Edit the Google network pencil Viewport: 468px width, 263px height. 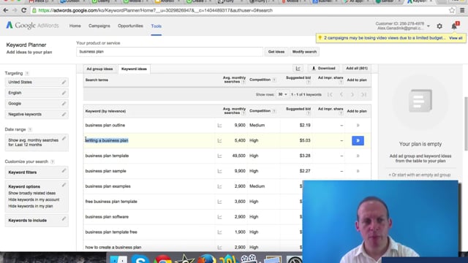click(64, 104)
